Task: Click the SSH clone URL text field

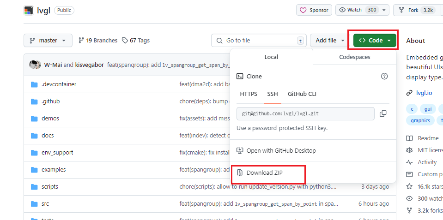Action: (x=306, y=113)
